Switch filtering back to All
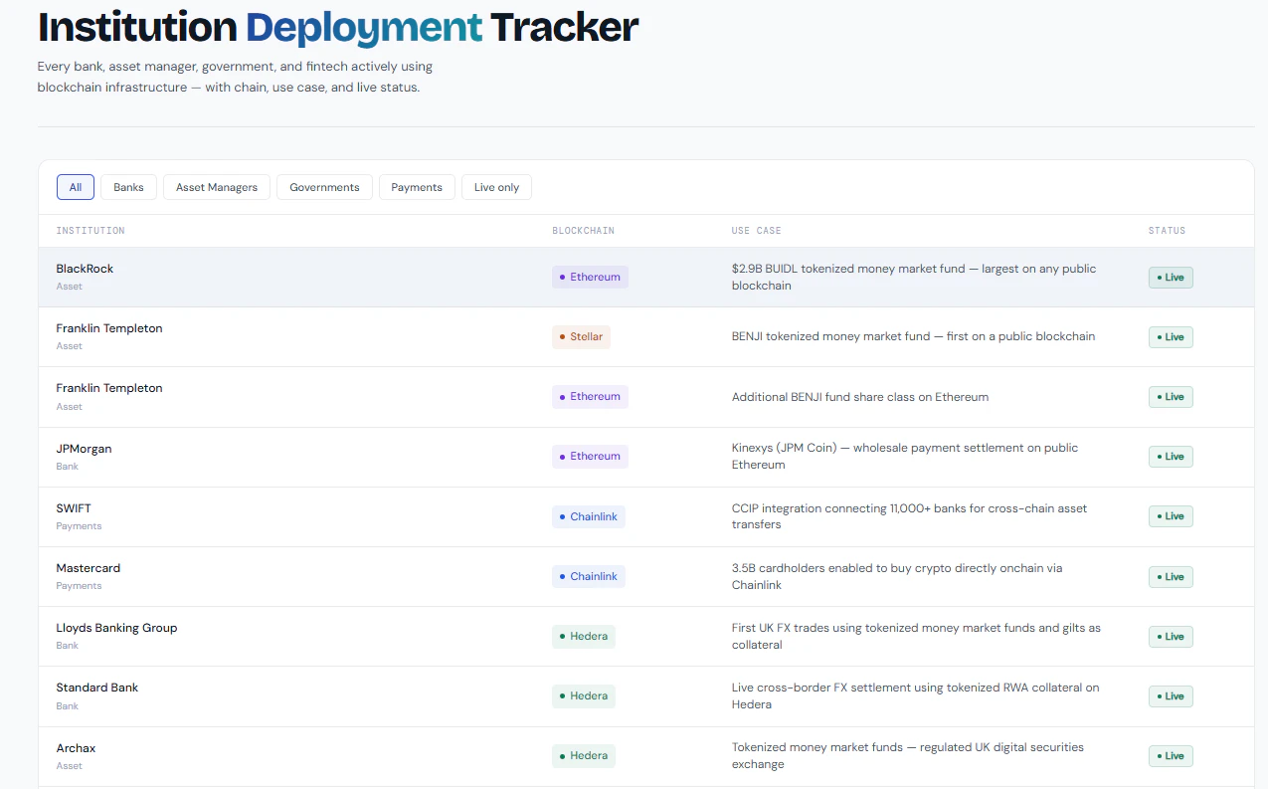Screen dimensions: 1268x789 point(75,186)
